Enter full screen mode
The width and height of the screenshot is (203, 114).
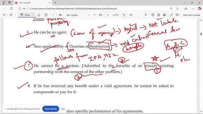[171, 15]
